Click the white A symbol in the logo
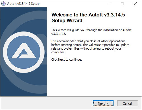Image resolution: width=142 pixels, height=110 pixels. pos(24,51)
